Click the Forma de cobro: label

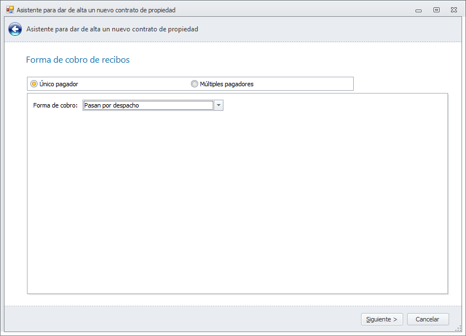click(x=55, y=105)
